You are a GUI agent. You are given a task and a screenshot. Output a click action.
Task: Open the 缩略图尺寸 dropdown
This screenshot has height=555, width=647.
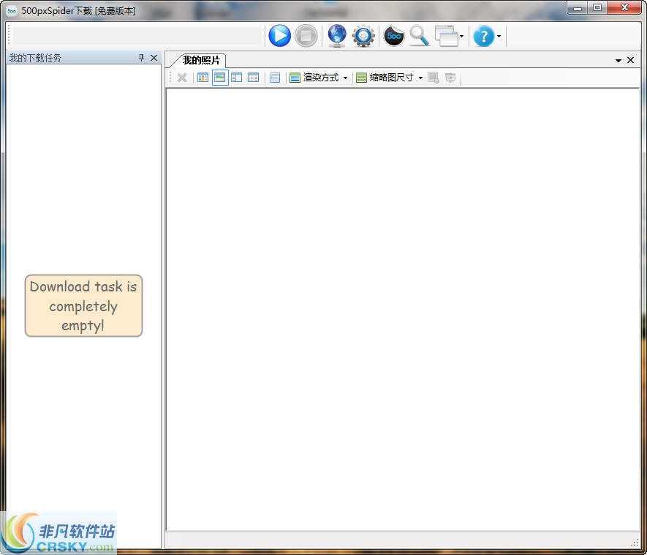390,78
